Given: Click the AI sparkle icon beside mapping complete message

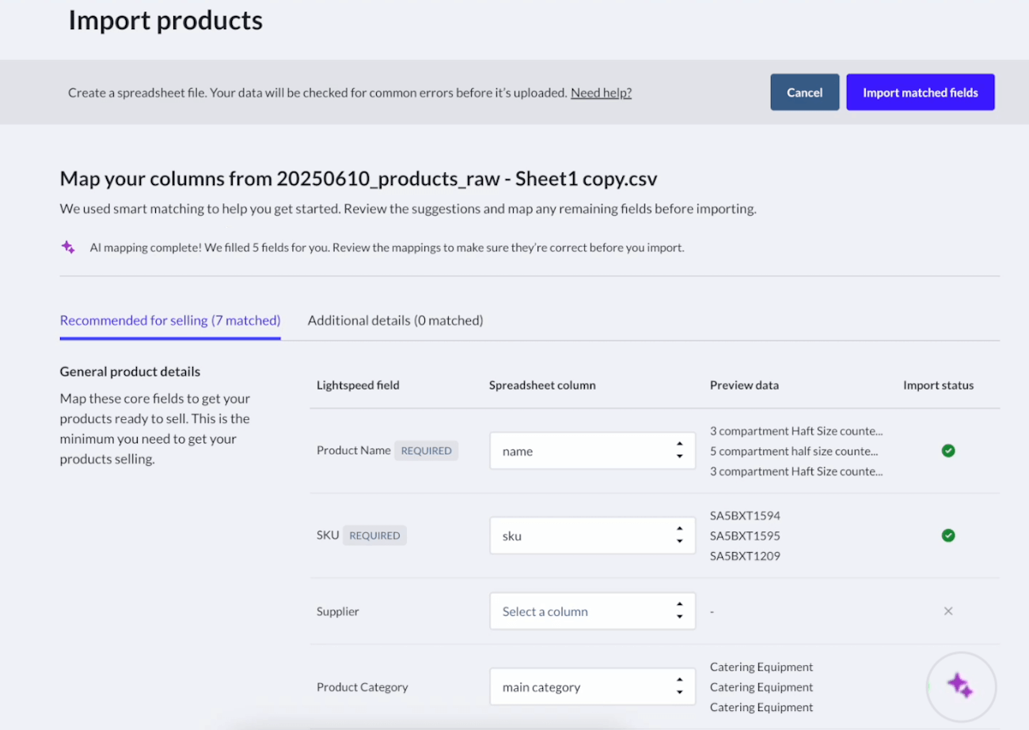Looking at the screenshot, I should (x=68, y=247).
